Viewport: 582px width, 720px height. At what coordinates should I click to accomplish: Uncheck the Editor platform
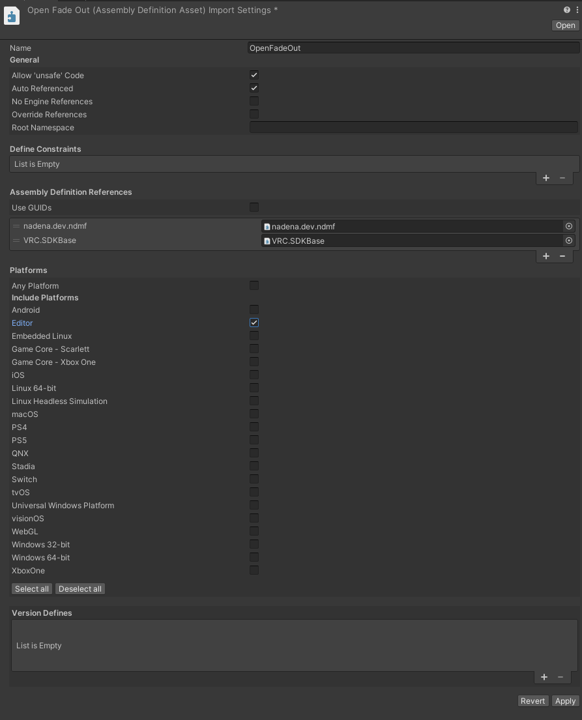coord(254,323)
